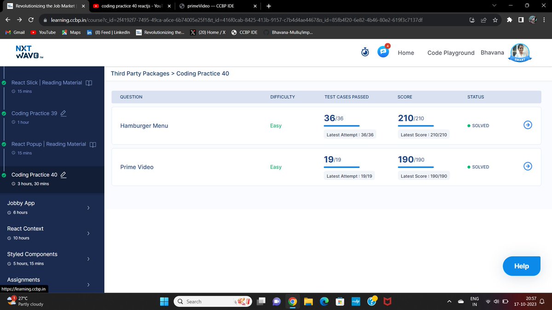The image size is (552, 310).
Task: Select Hamburger Menu question title
Action: [x=144, y=126]
